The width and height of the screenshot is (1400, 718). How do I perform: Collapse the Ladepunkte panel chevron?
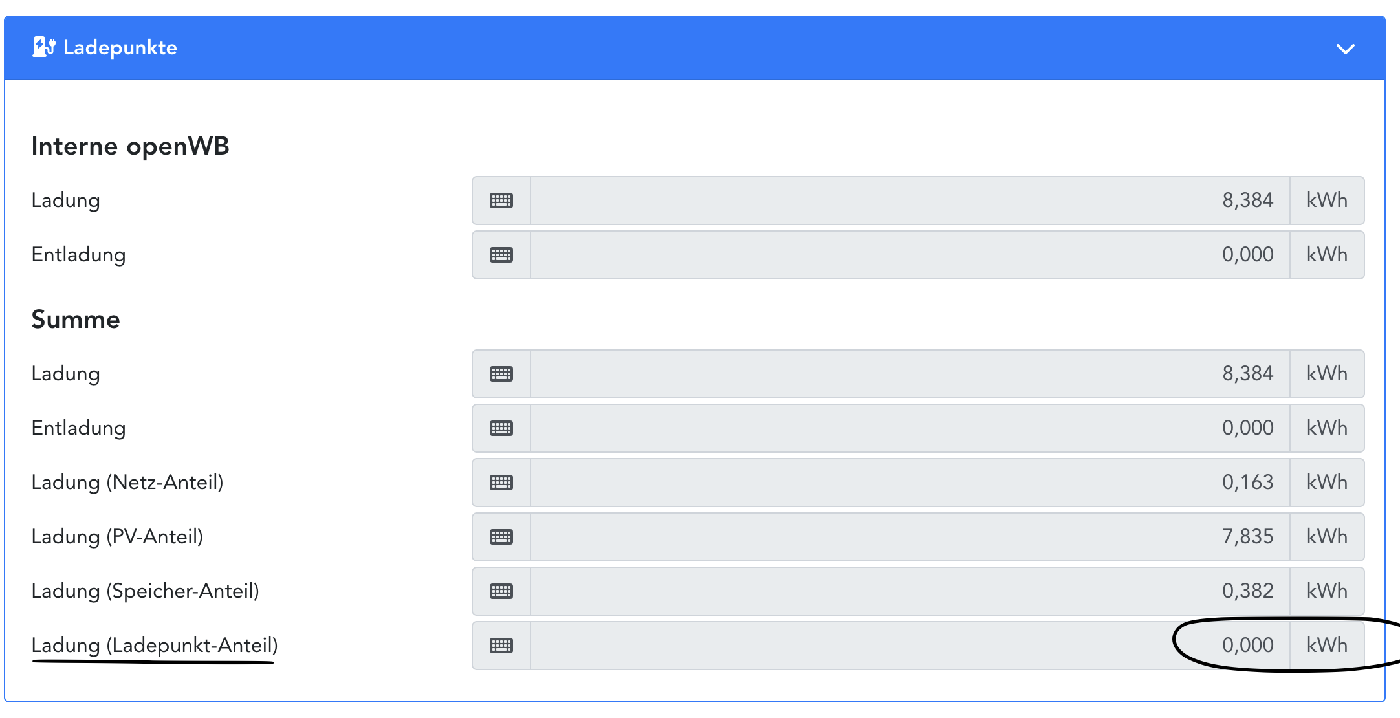(1345, 49)
